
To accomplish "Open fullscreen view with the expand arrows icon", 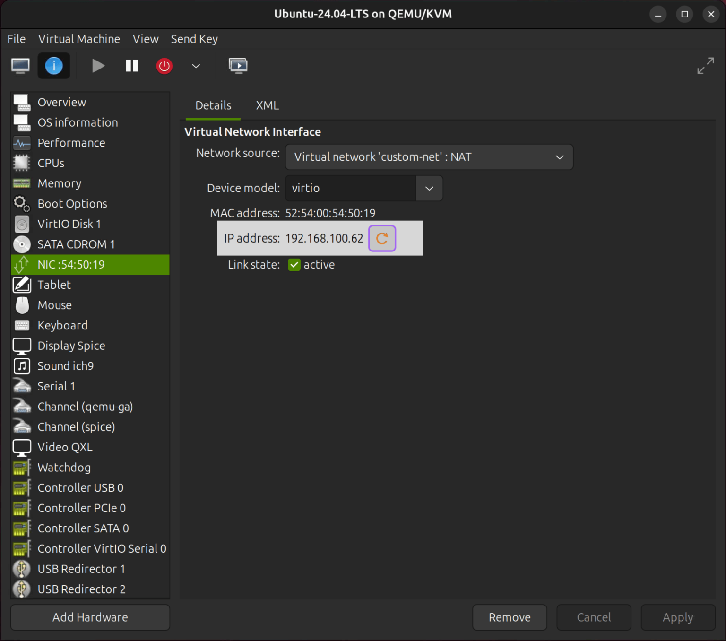I will (705, 66).
